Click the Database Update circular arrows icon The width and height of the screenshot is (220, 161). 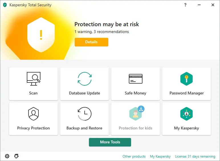pyautogui.click(x=85, y=79)
